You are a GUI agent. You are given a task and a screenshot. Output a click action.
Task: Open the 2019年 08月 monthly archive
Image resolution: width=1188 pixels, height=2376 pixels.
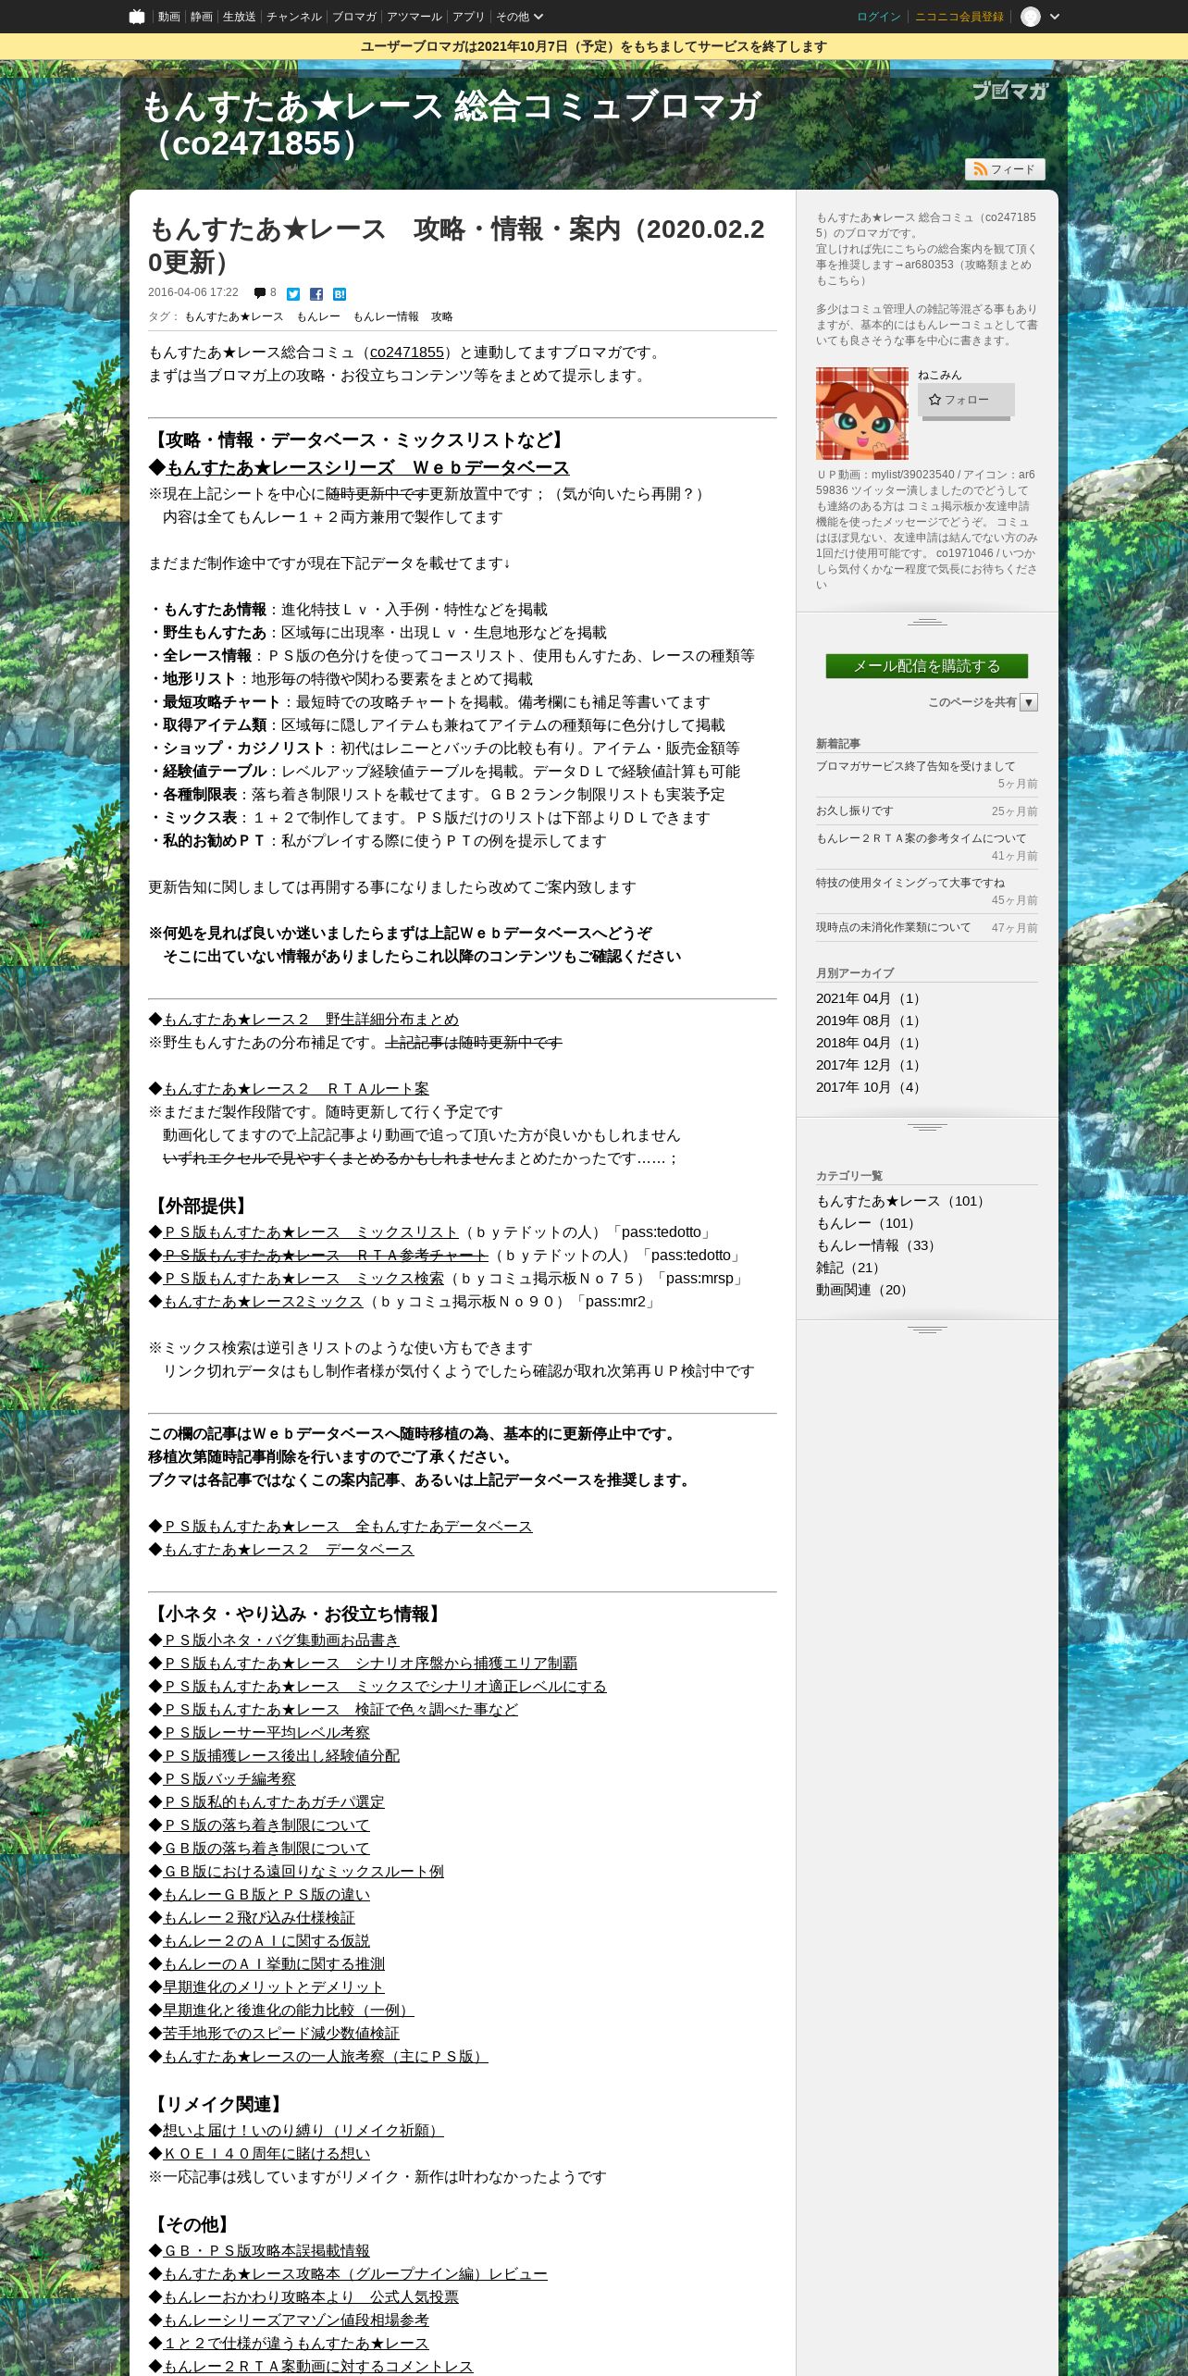tap(870, 1021)
